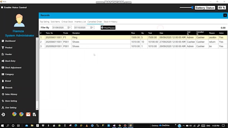Open File Explorer from taskbar
This screenshot has width=228, height=128.
32,126
